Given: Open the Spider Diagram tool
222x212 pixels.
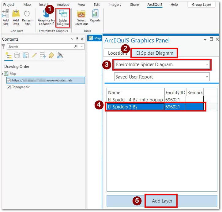Looking at the screenshot, I should click(x=63, y=17).
